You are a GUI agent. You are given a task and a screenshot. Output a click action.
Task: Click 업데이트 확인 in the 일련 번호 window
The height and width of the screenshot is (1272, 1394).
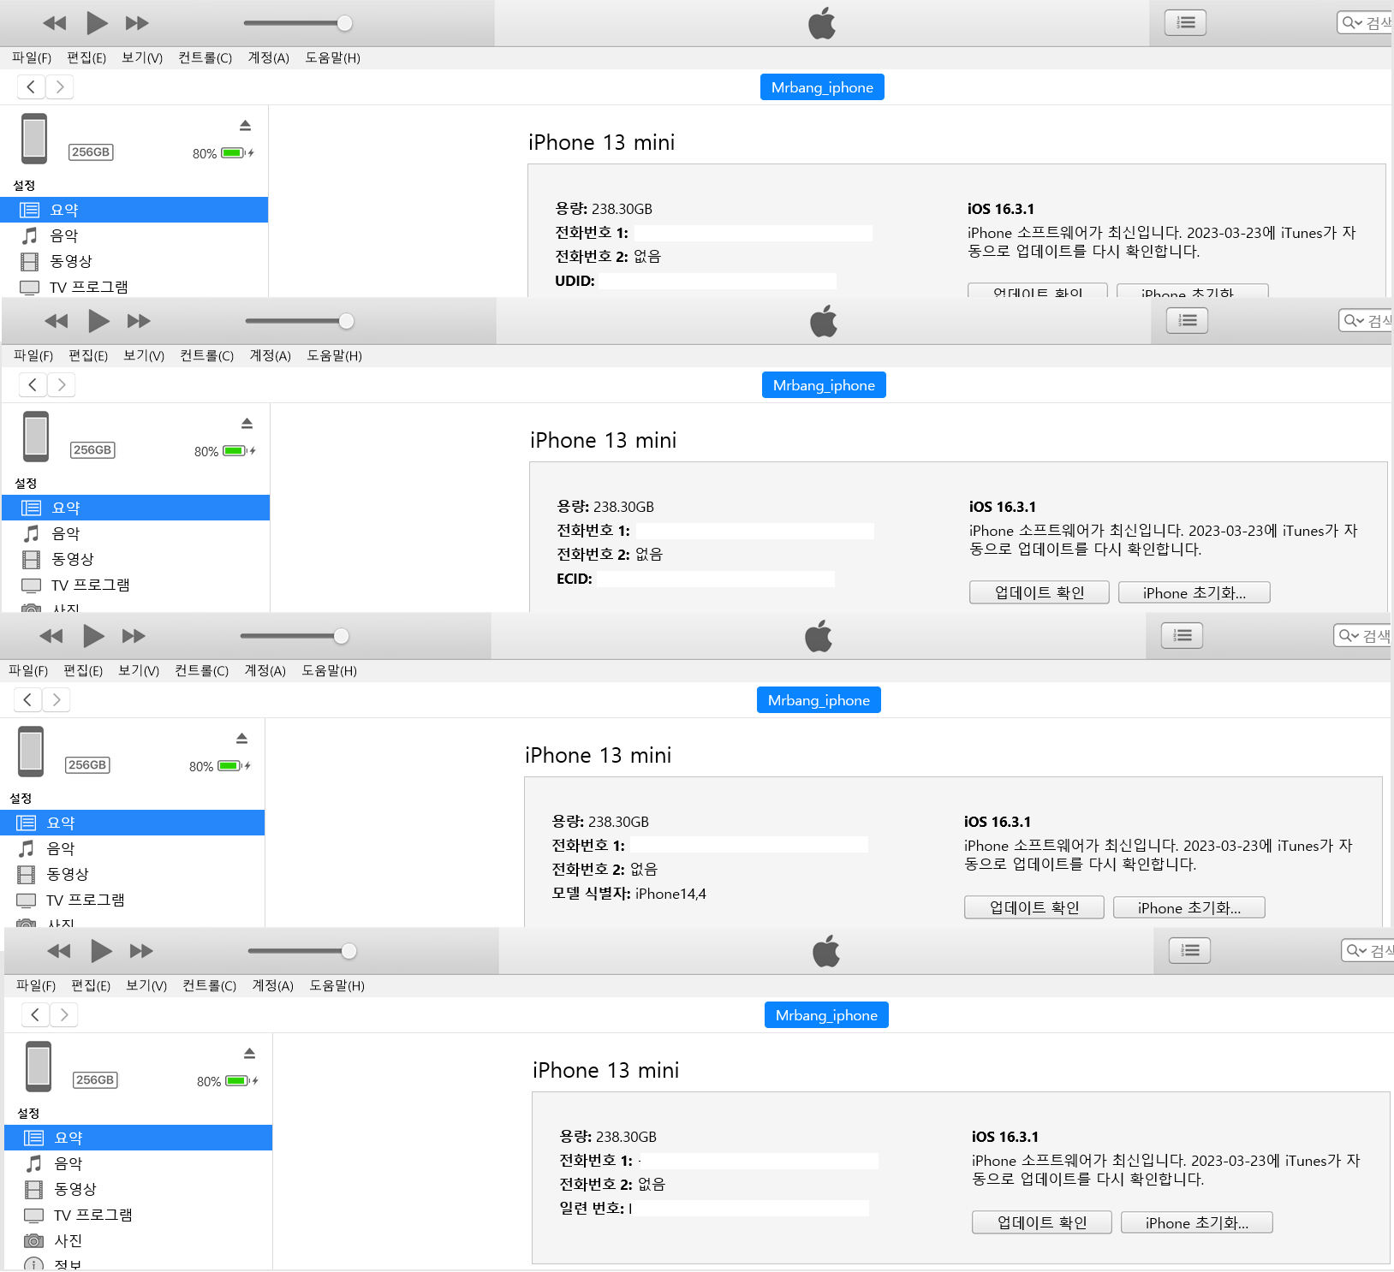point(1042,1222)
